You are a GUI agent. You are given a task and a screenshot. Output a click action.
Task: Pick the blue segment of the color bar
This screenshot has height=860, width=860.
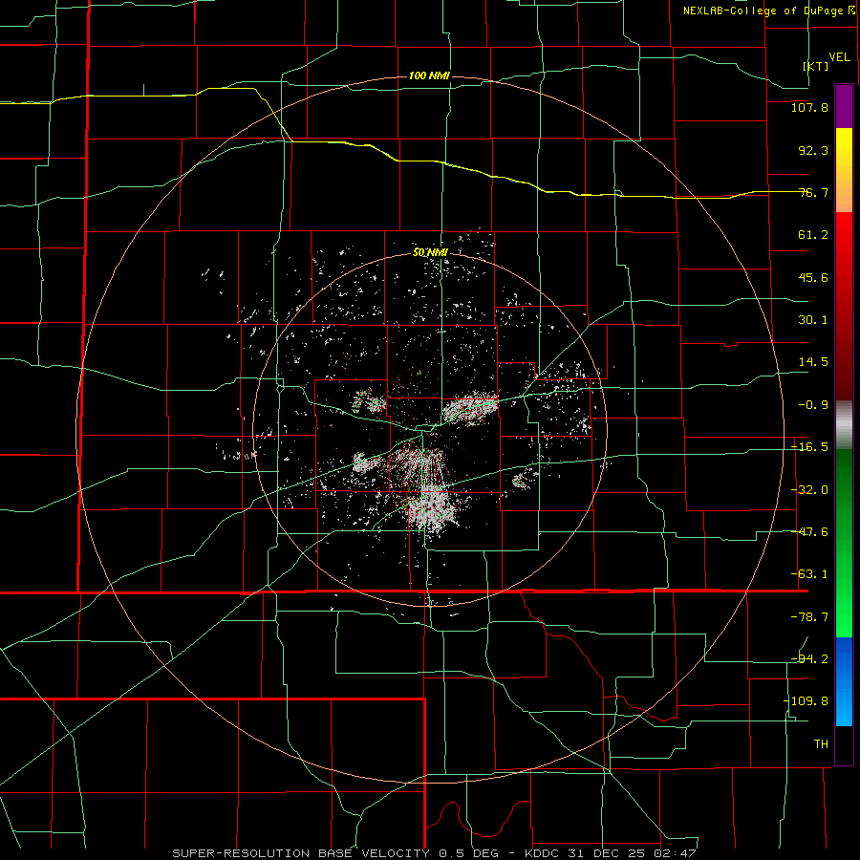point(844,681)
